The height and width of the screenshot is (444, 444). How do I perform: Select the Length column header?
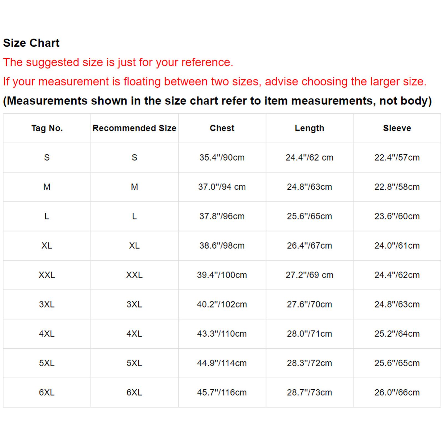309,128
